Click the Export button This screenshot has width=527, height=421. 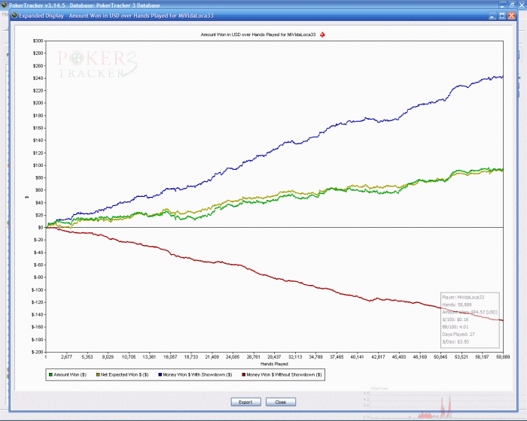[245, 402]
